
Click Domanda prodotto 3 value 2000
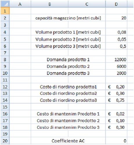(116, 73)
